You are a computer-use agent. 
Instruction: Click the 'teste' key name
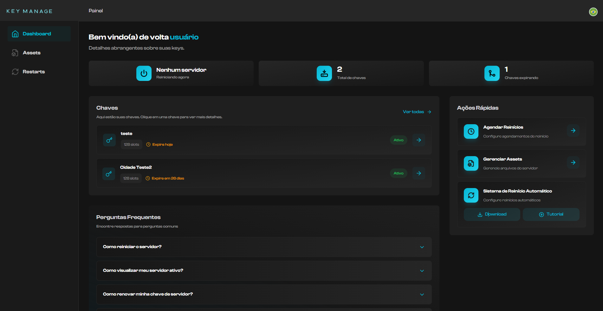(126, 134)
